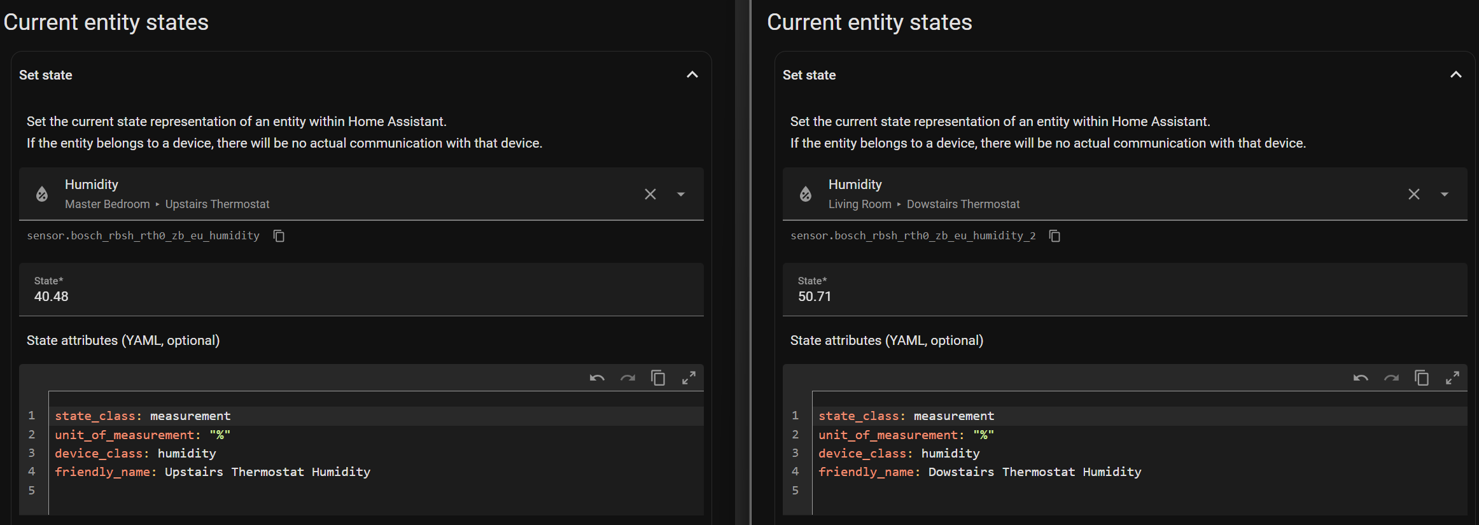Copy the Upstairs humidity entity ID
1479x525 pixels.
279,236
